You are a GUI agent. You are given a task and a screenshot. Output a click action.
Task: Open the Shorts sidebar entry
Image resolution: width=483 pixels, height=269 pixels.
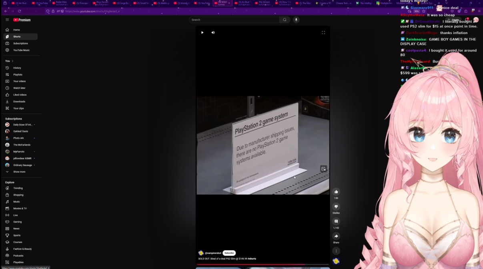point(20,37)
